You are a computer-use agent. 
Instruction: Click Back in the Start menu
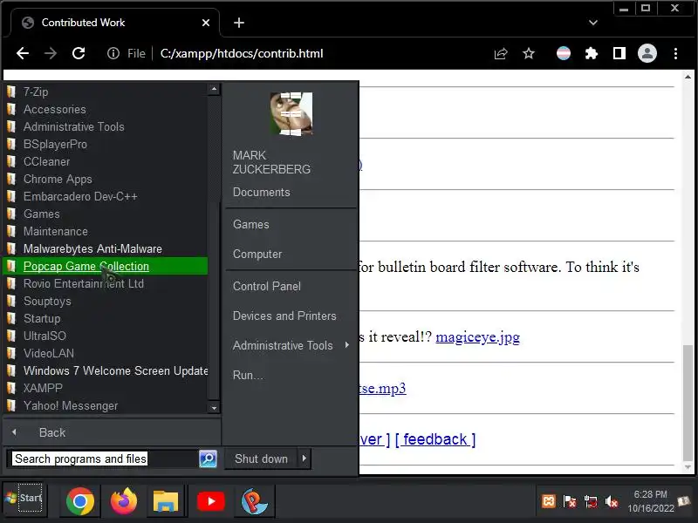click(x=112, y=432)
